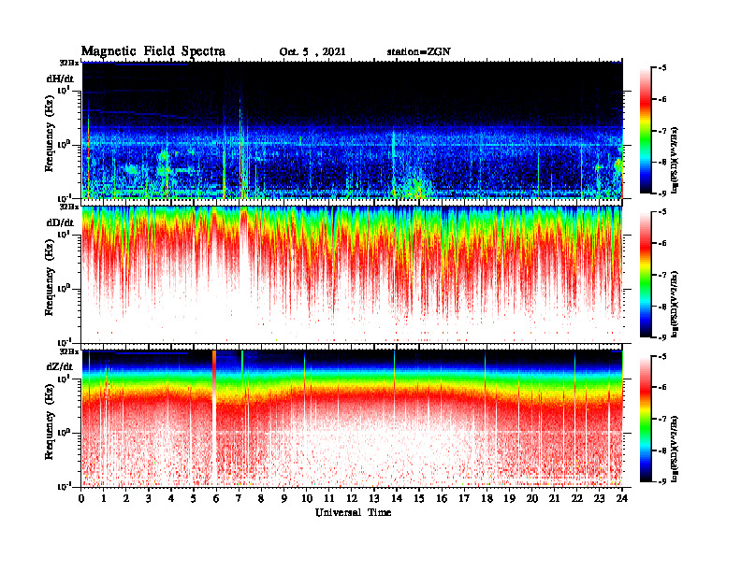Click the 10^0 frequency tick of dZ/dt panel
Image resolution: width=741 pixels, height=572 pixels.
[x=64, y=432]
